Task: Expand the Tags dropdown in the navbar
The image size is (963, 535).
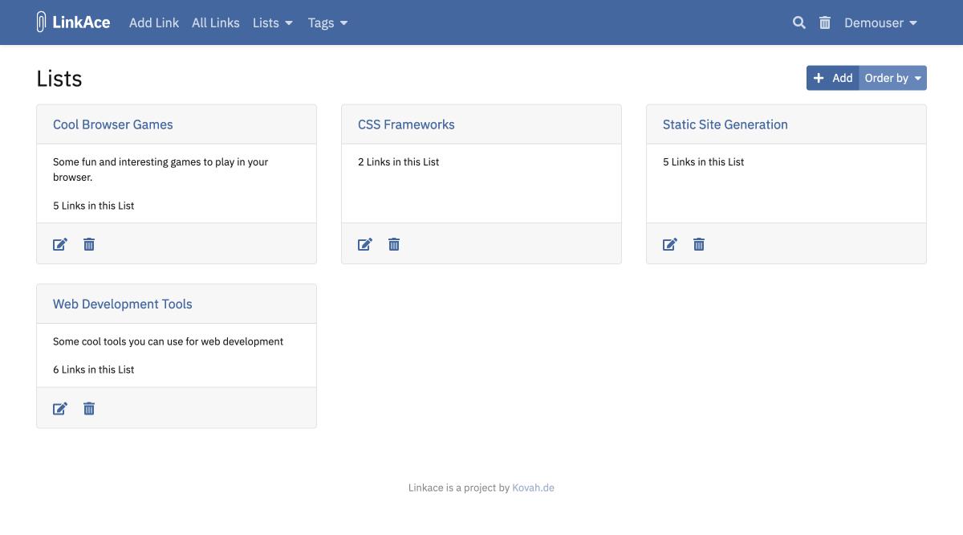Action: pos(327,22)
